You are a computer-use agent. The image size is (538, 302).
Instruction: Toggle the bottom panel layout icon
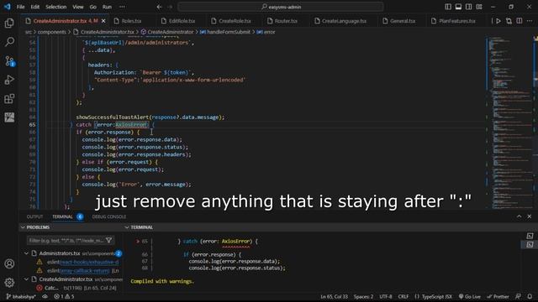(x=458, y=7)
